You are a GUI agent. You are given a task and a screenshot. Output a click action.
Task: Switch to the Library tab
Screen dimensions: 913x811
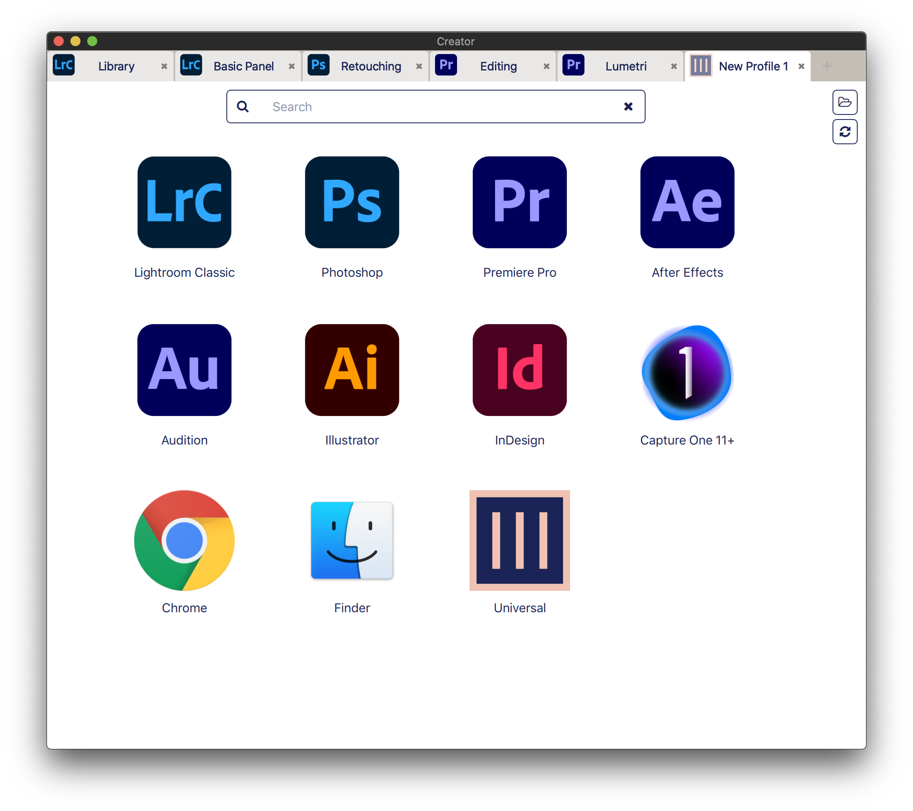(x=110, y=66)
